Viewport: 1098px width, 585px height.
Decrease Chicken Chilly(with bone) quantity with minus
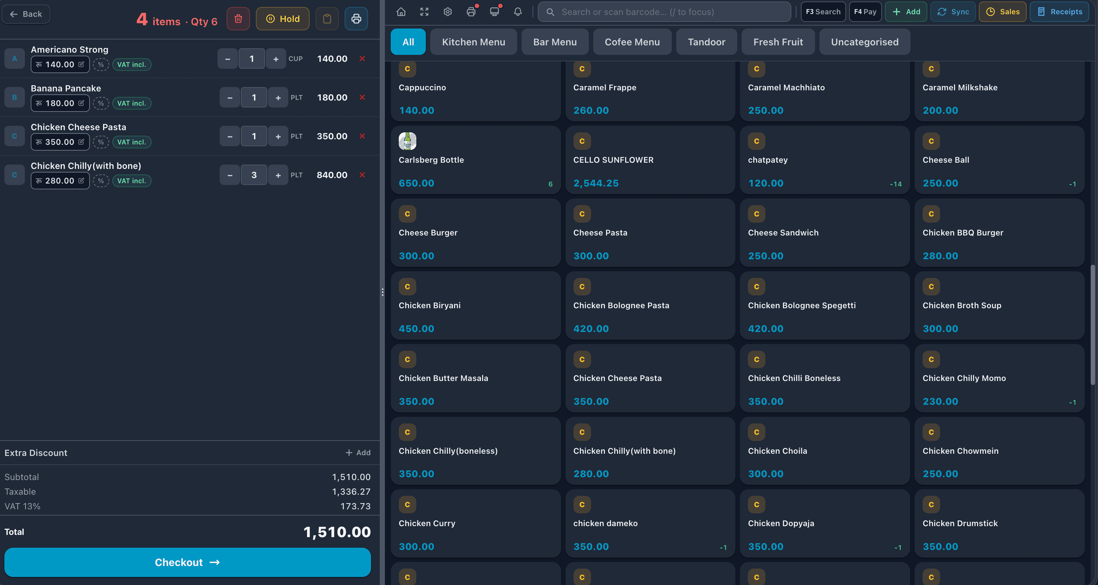[230, 175]
